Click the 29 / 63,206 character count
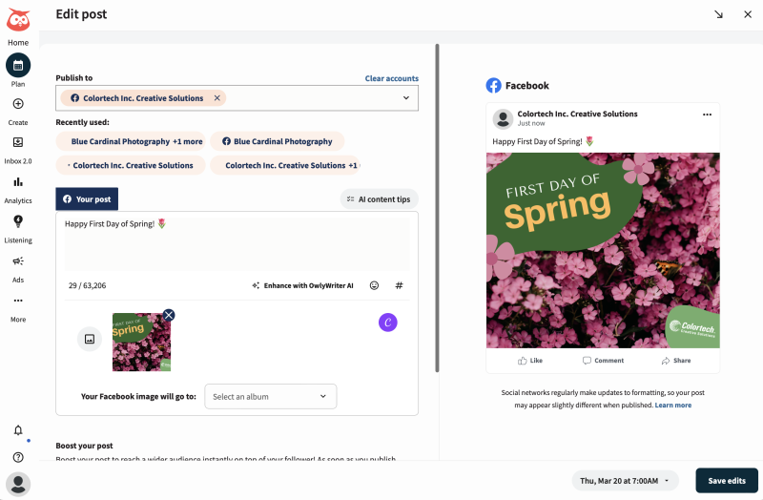763x500 pixels. [87, 285]
